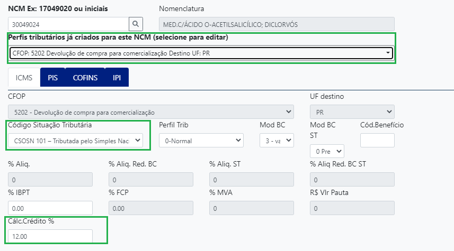Click the Cálc.Crédito % field

pos(50,236)
